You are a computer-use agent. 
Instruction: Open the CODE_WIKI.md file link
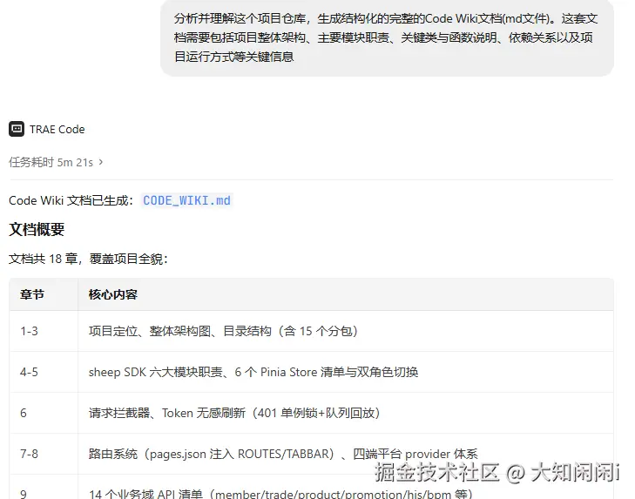(x=186, y=200)
